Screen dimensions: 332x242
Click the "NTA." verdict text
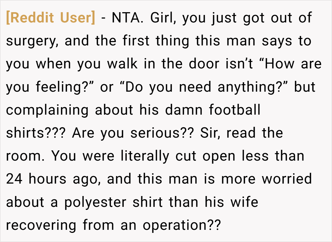pyautogui.click(x=128, y=18)
